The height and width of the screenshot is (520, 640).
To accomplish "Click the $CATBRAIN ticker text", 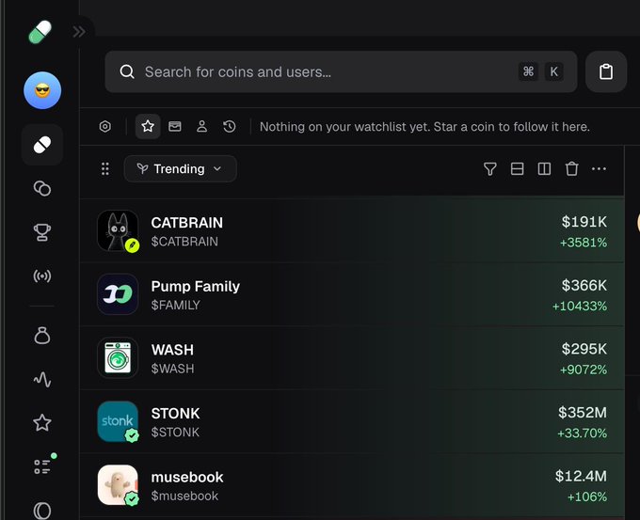I will point(184,242).
